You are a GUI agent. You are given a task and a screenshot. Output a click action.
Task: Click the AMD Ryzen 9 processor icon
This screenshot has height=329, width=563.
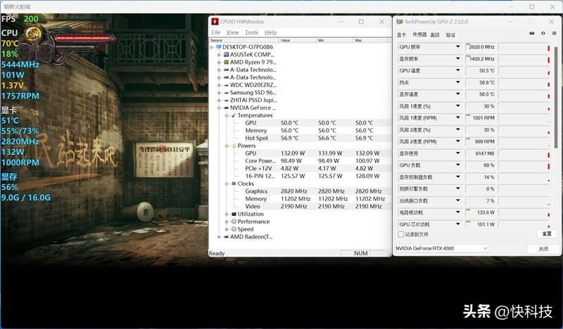pyautogui.click(x=226, y=62)
